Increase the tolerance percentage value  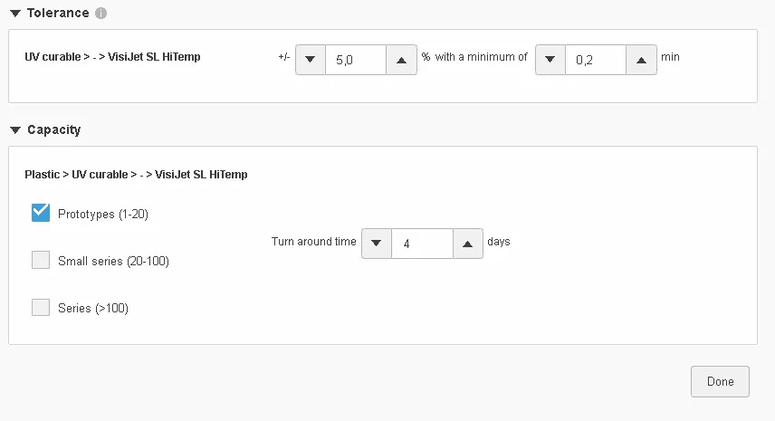click(x=401, y=59)
